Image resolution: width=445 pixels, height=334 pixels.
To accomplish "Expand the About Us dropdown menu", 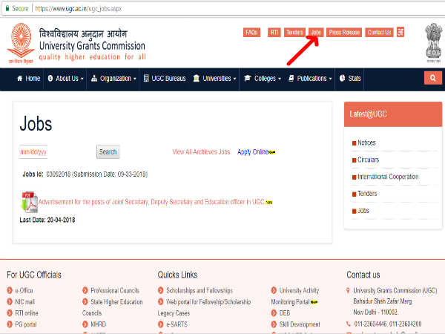I will [x=65, y=79].
